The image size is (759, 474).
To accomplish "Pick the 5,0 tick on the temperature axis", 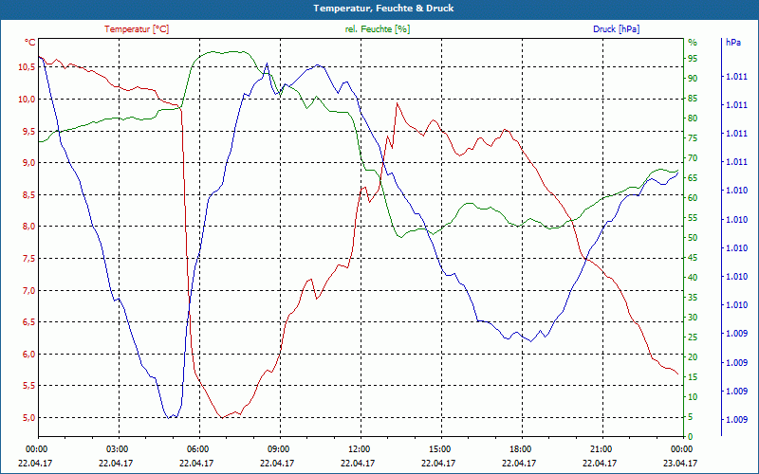I will (x=28, y=417).
